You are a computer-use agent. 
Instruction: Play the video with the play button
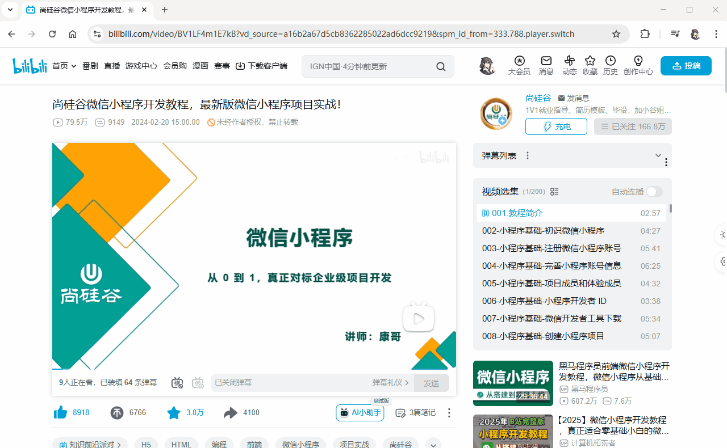pyautogui.click(x=419, y=319)
